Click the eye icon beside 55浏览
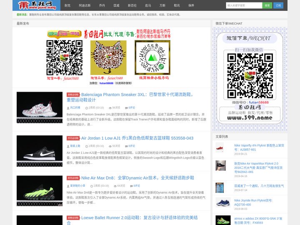The width and height of the screenshot is (300, 225). point(110,146)
